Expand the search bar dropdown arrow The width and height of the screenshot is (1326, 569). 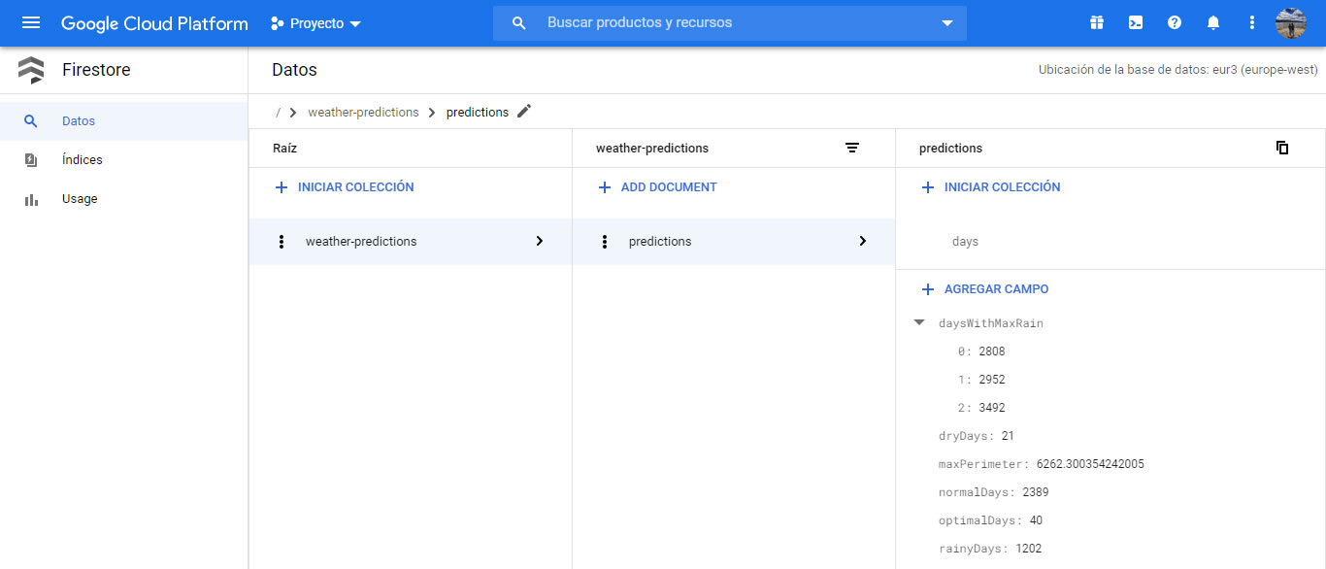tap(947, 23)
